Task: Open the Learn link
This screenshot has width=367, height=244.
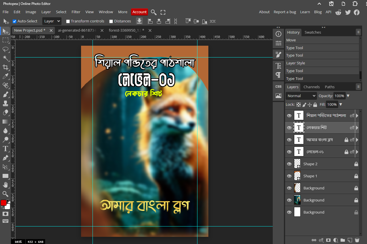Action: point(305,12)
